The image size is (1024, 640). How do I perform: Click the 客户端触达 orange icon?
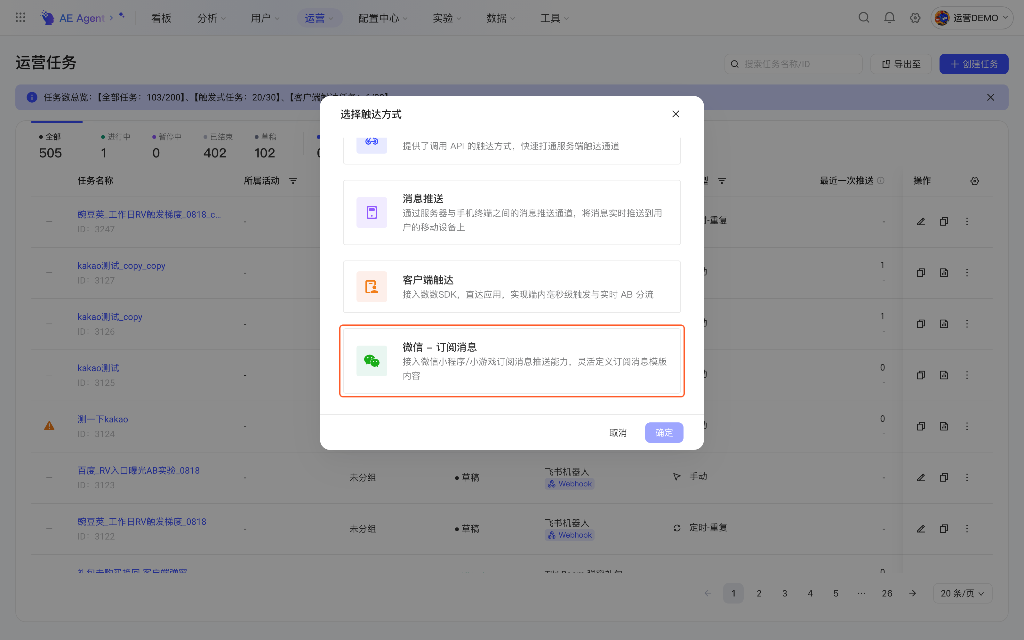(372, 287)
